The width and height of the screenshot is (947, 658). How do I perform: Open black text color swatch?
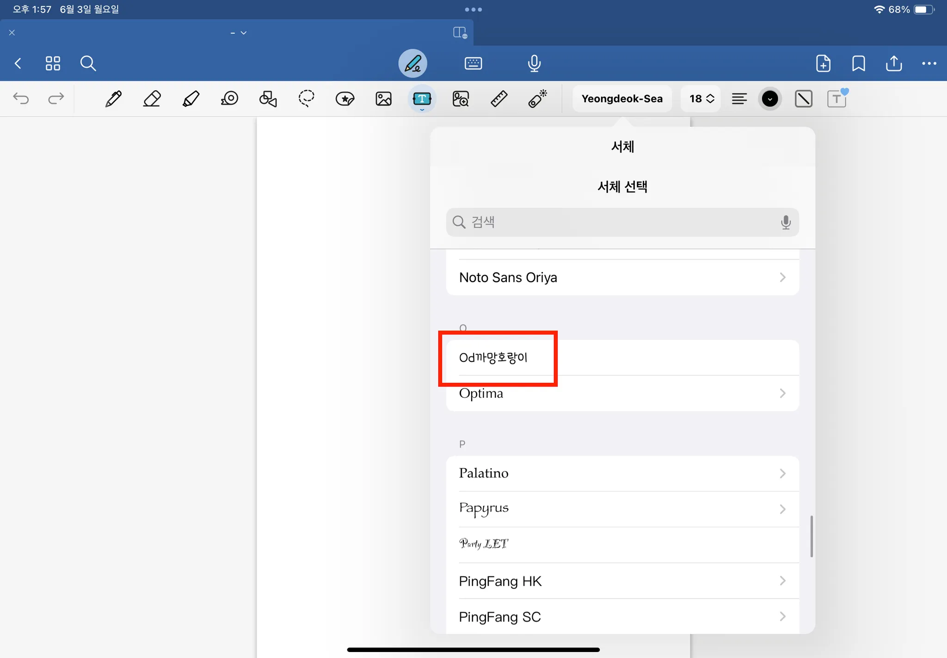769,98
